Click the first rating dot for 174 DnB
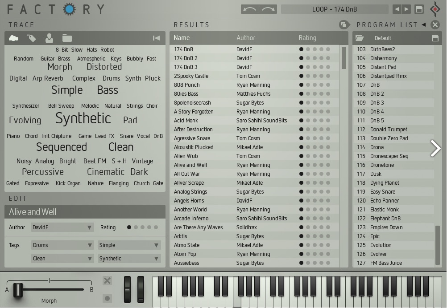This screenshot has width=447, height=308. [x=301, y=49]
